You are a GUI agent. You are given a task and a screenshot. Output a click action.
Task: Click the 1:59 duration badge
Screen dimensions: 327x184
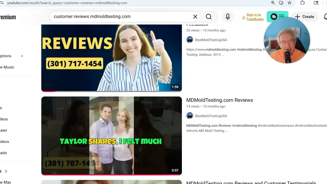[x=175, y=87]
